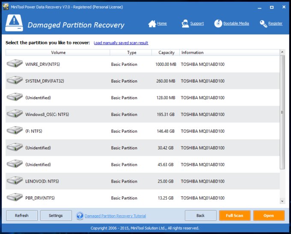The width and height of the screenshot is (291, 234).
Task: Sort by the Capacity column header
Action: pyautogui.click(x=166, y=53)
